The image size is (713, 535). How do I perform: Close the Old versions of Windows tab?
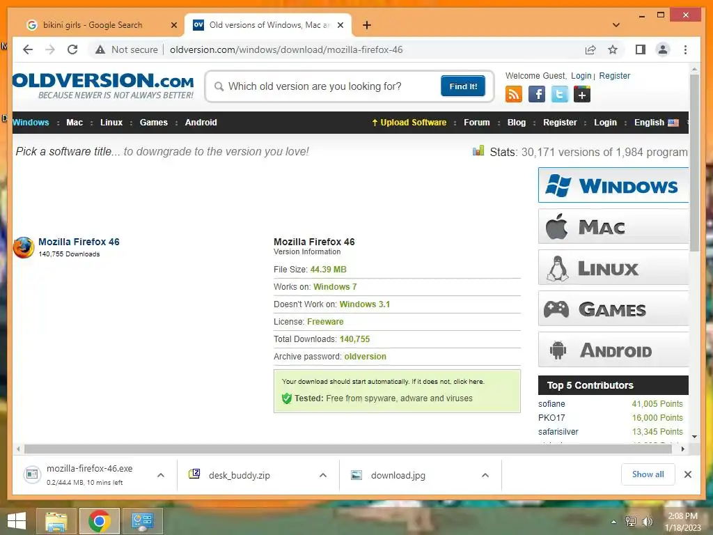340,26
